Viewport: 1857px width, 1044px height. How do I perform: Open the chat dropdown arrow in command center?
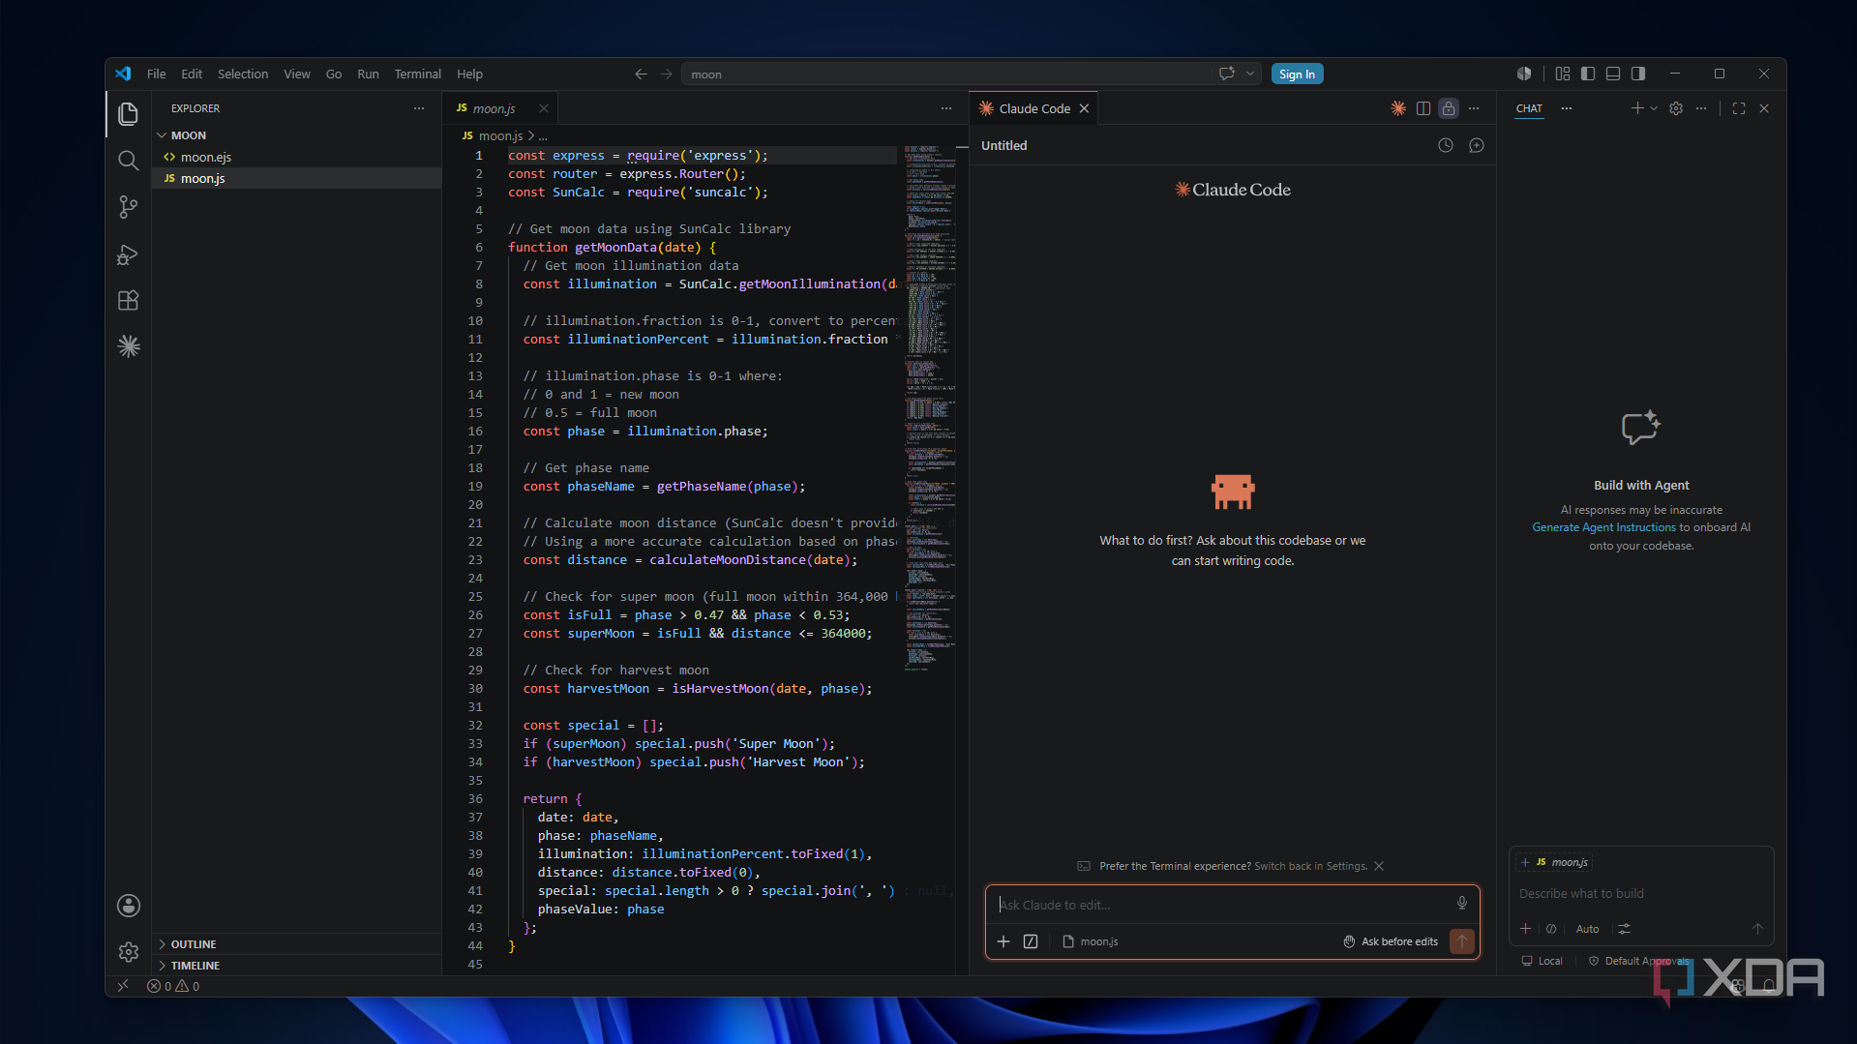pyautogui.click(x=1249, y=74)
